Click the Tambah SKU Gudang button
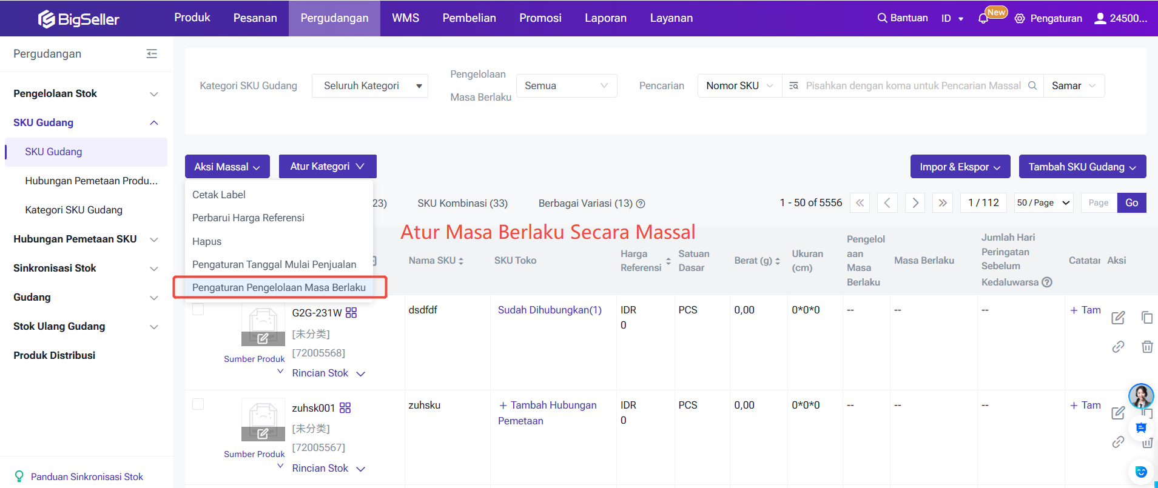The height and width of the screenshot is (488, 1158). pyautogui.click(x=1082, y=167)
